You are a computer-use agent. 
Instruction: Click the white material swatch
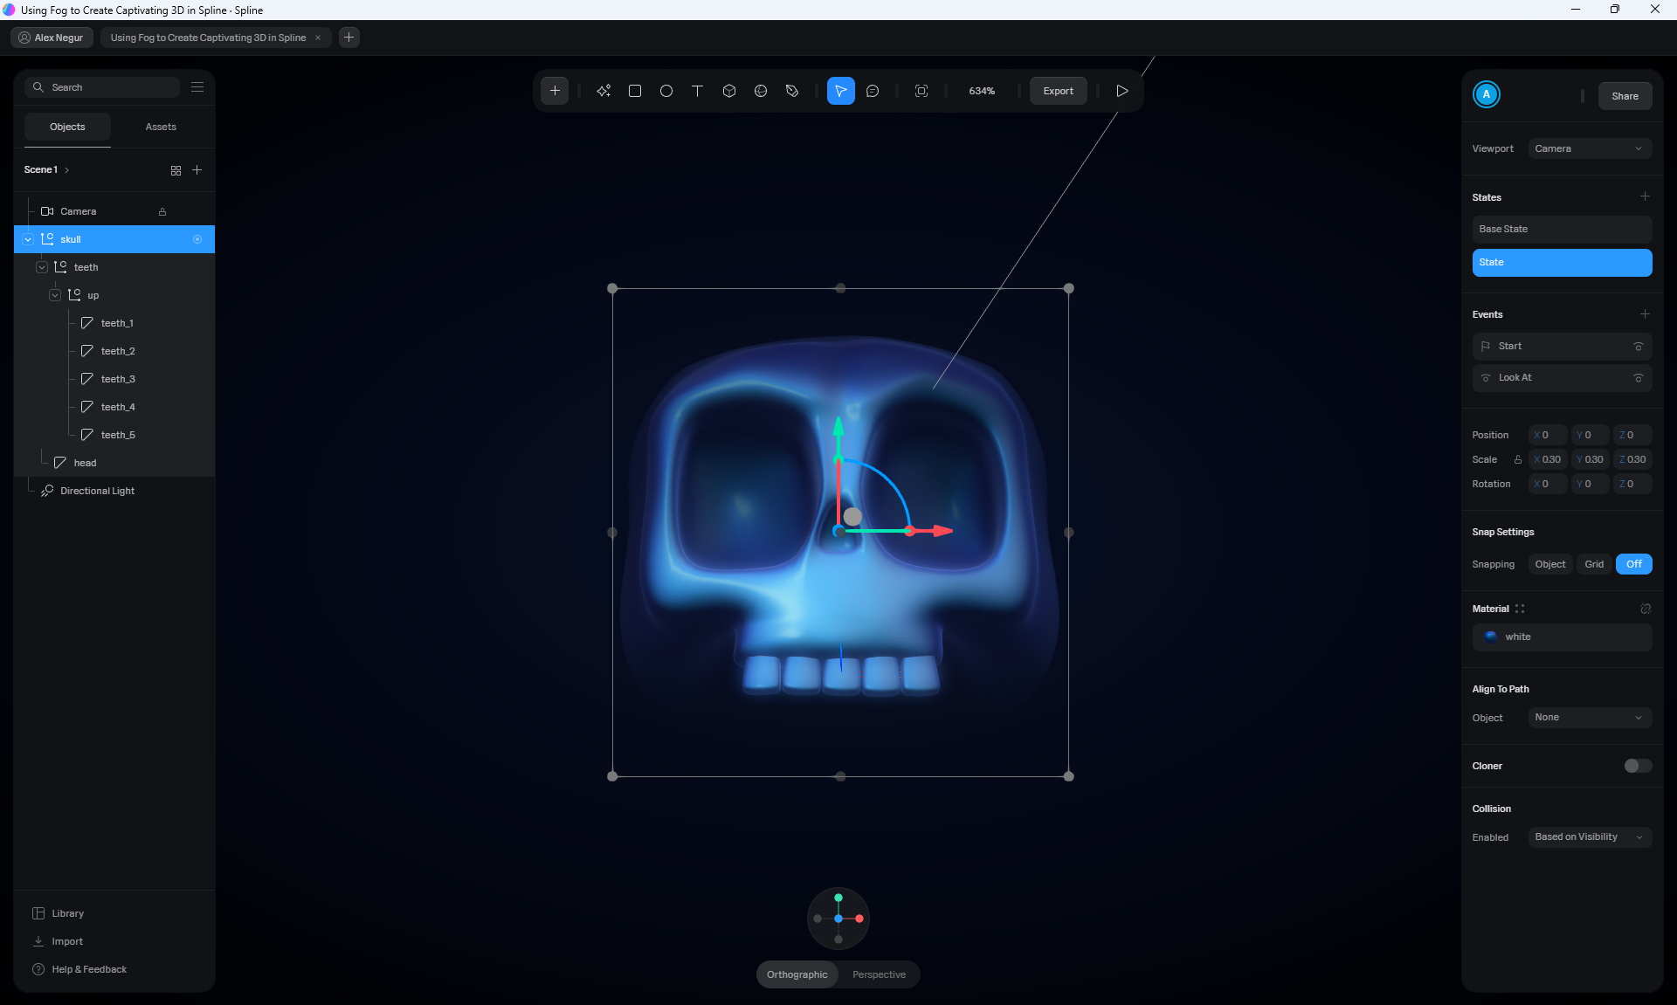click(1491, 637)
